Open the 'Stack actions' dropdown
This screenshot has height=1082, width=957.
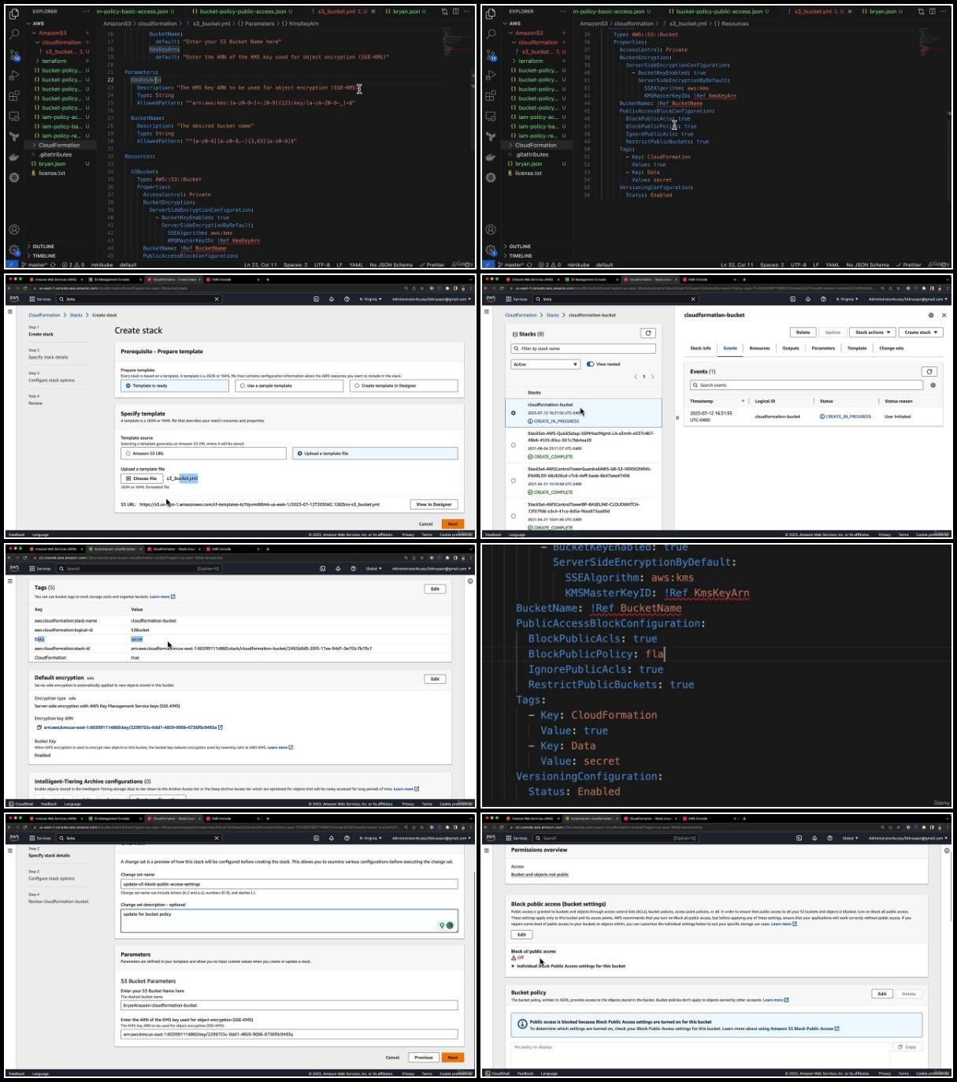(873, 333)
